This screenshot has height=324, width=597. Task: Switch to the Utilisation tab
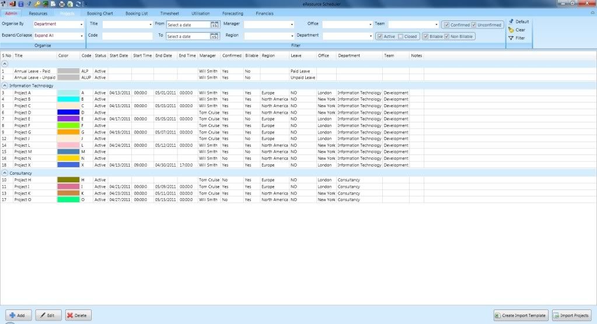[200, 13]
